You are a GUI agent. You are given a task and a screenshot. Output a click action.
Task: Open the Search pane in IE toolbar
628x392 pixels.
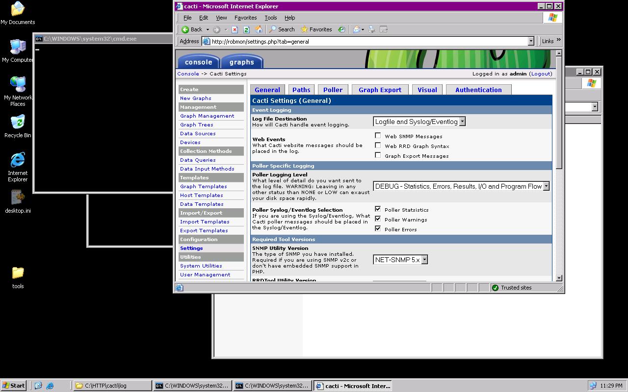point(282,29)
